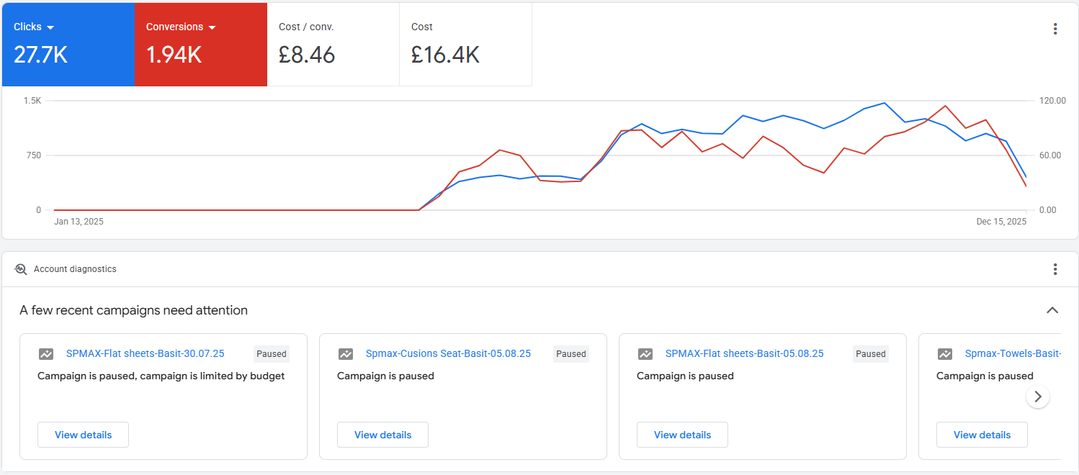This screenshot has height=475, width=1079.
Task: Open the chart card's three-dot options menu
Action: (x=1055, y=29)
